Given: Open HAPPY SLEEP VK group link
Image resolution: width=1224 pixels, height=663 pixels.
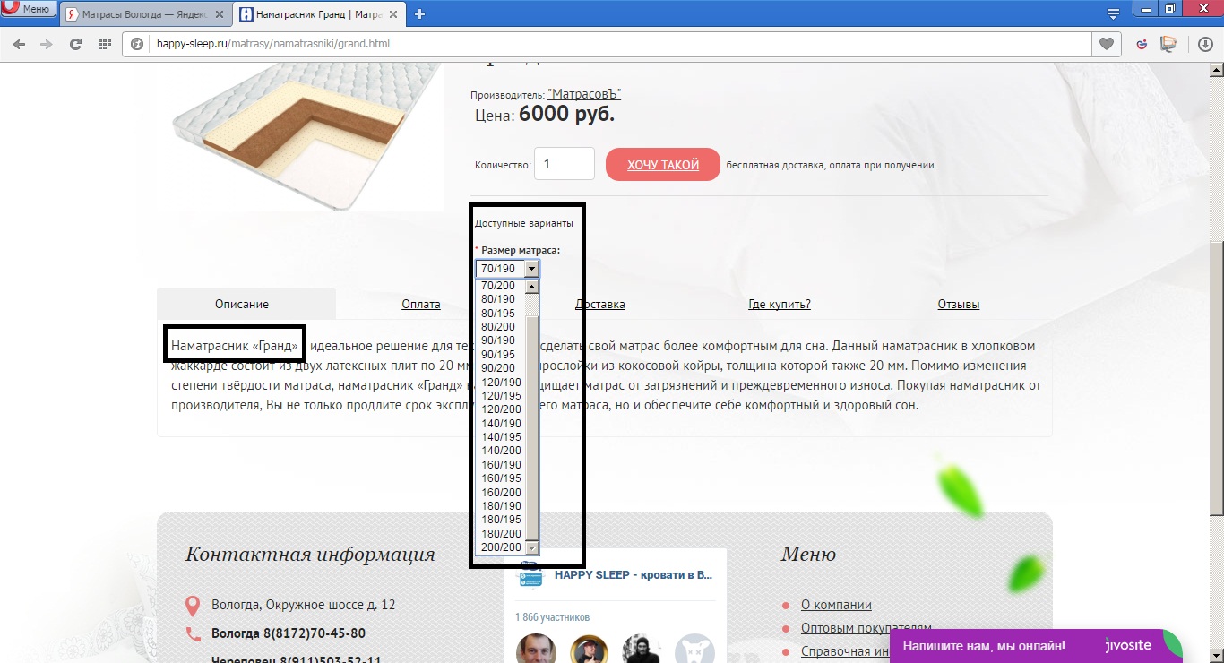Looking at the screenshot, I should pos(634,575).
